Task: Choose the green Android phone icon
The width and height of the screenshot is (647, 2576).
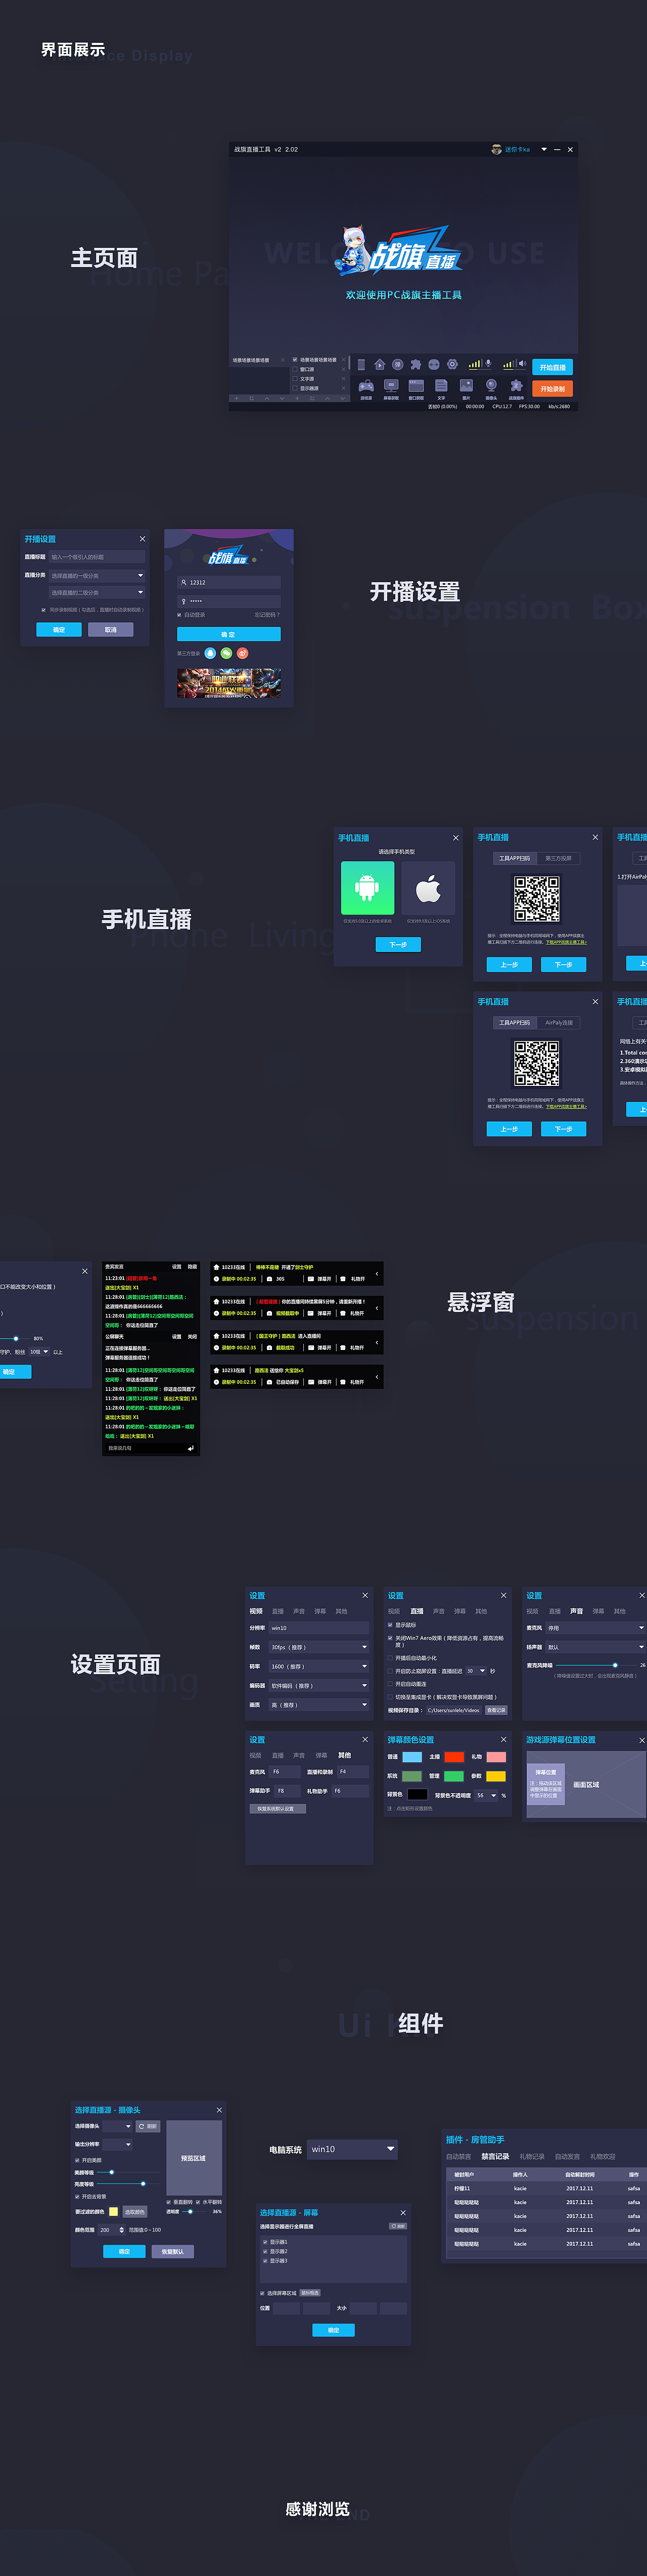Action: point(367,888)
